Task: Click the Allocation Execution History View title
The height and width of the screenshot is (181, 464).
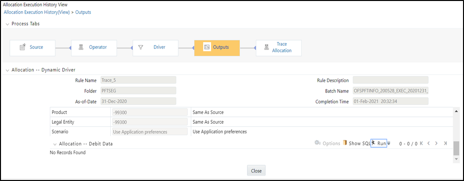Action: [35, 4]
